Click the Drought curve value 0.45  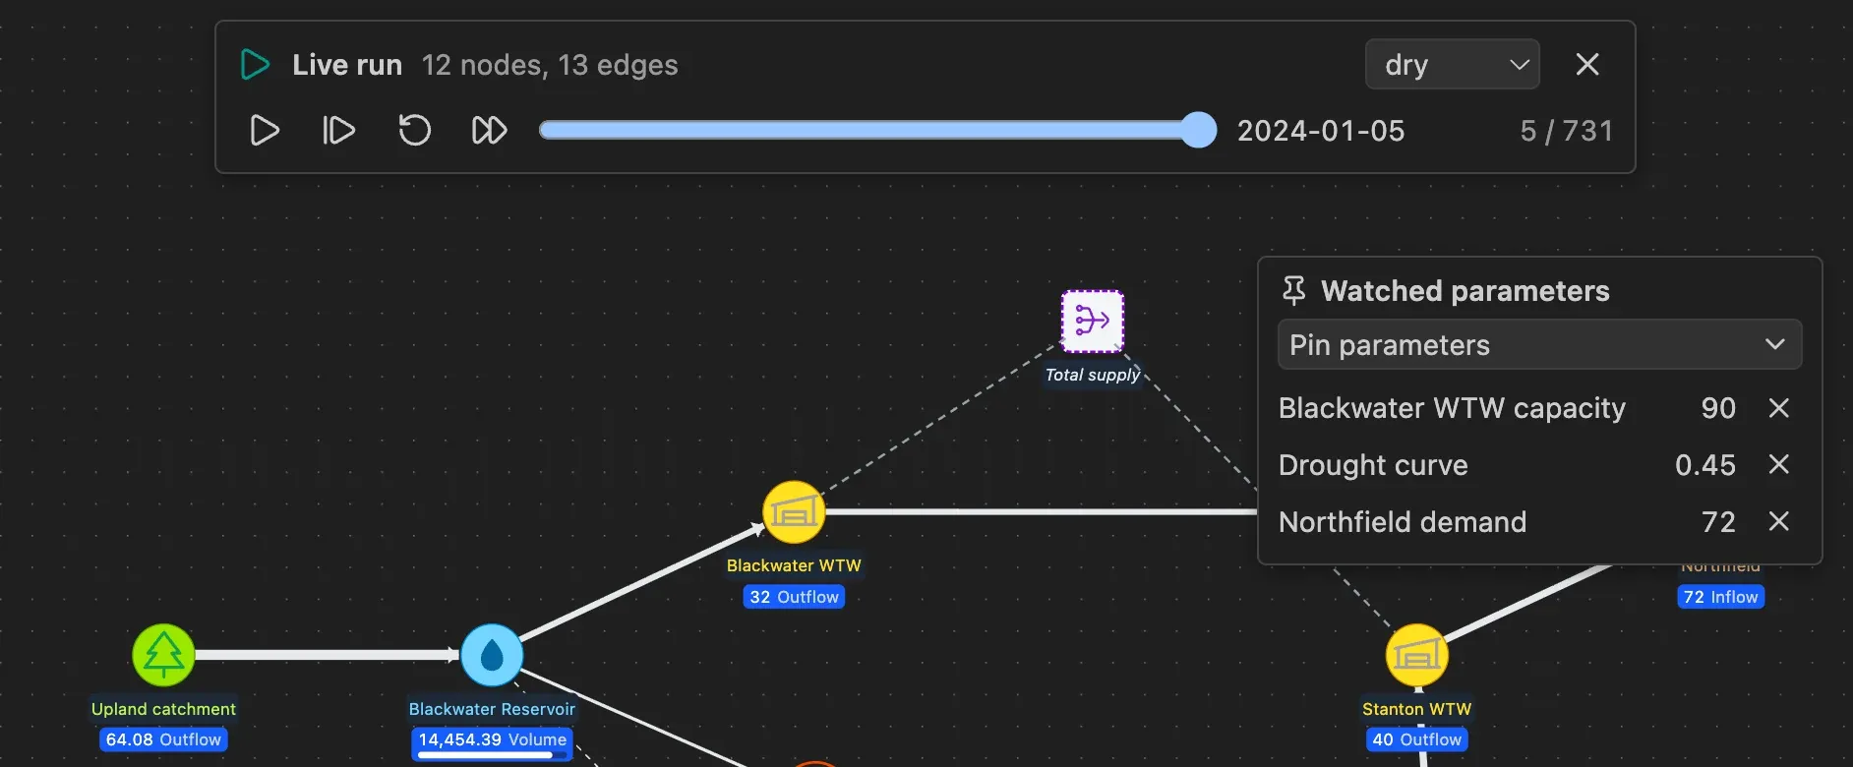pos(1705,465)
